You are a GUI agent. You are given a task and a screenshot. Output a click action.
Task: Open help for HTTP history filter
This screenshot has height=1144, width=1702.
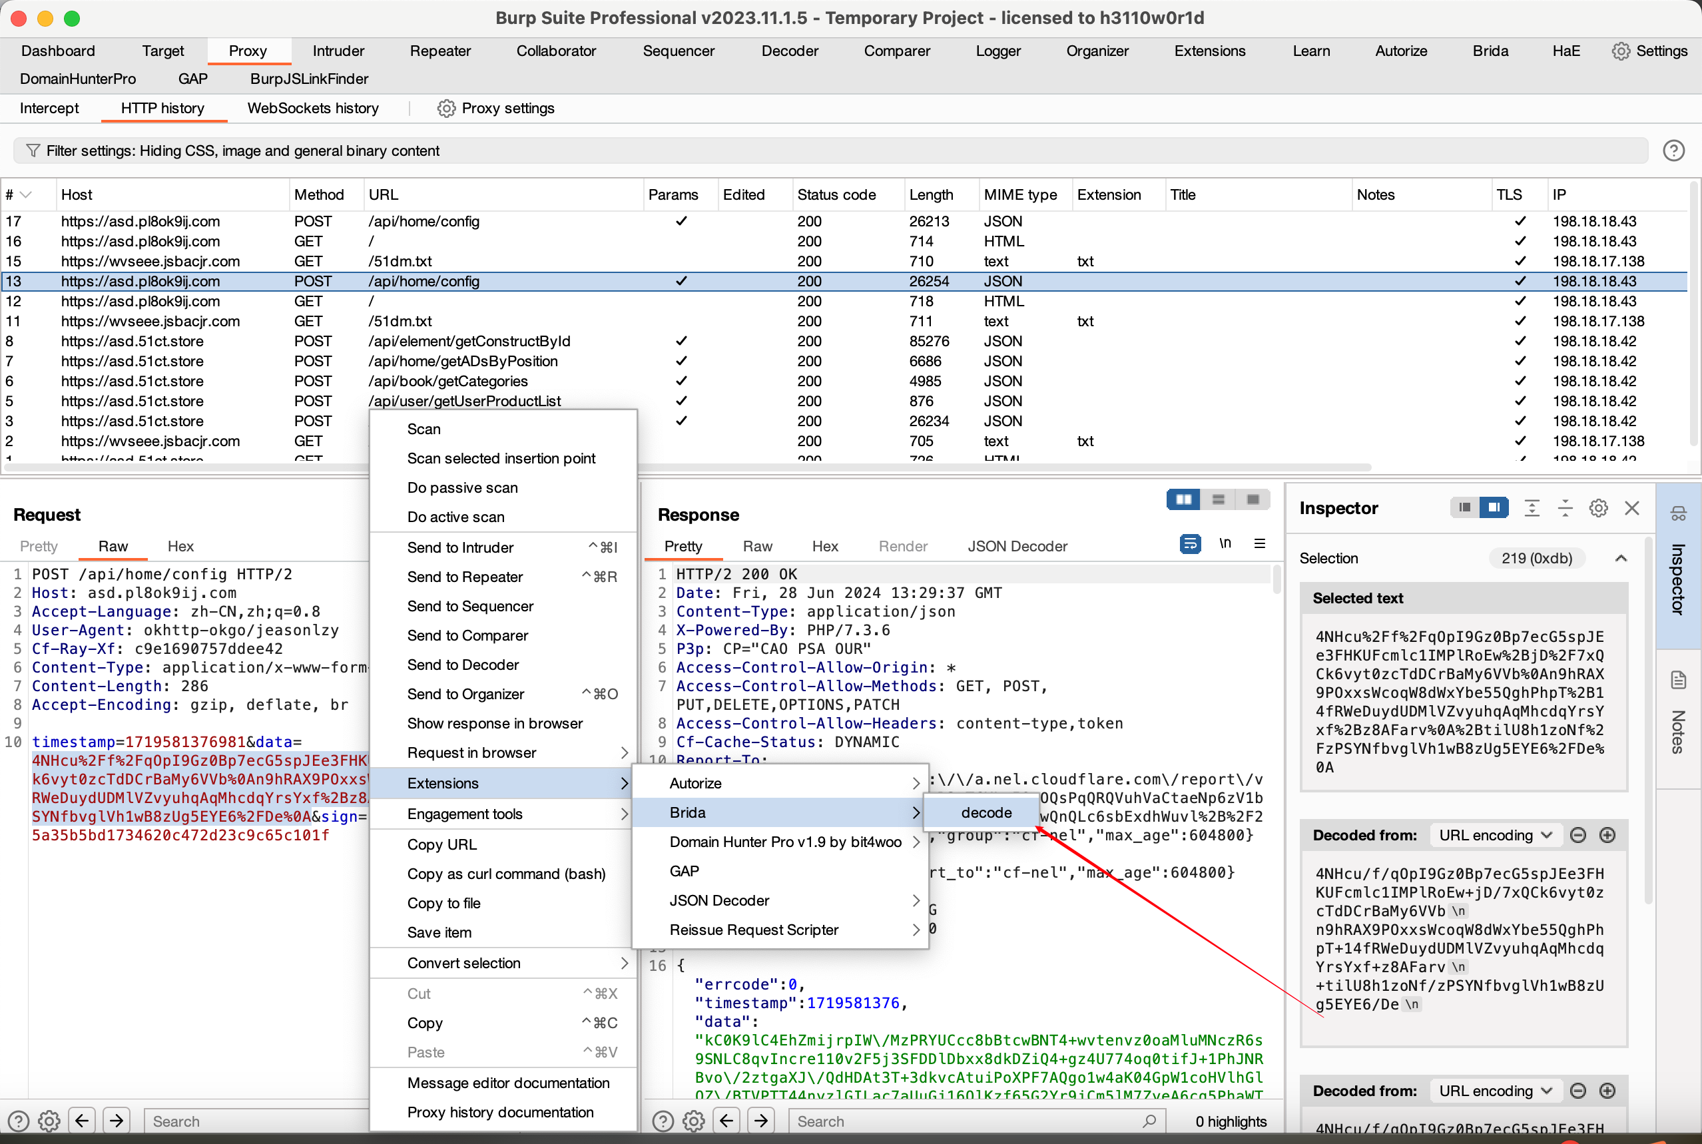1673,151
